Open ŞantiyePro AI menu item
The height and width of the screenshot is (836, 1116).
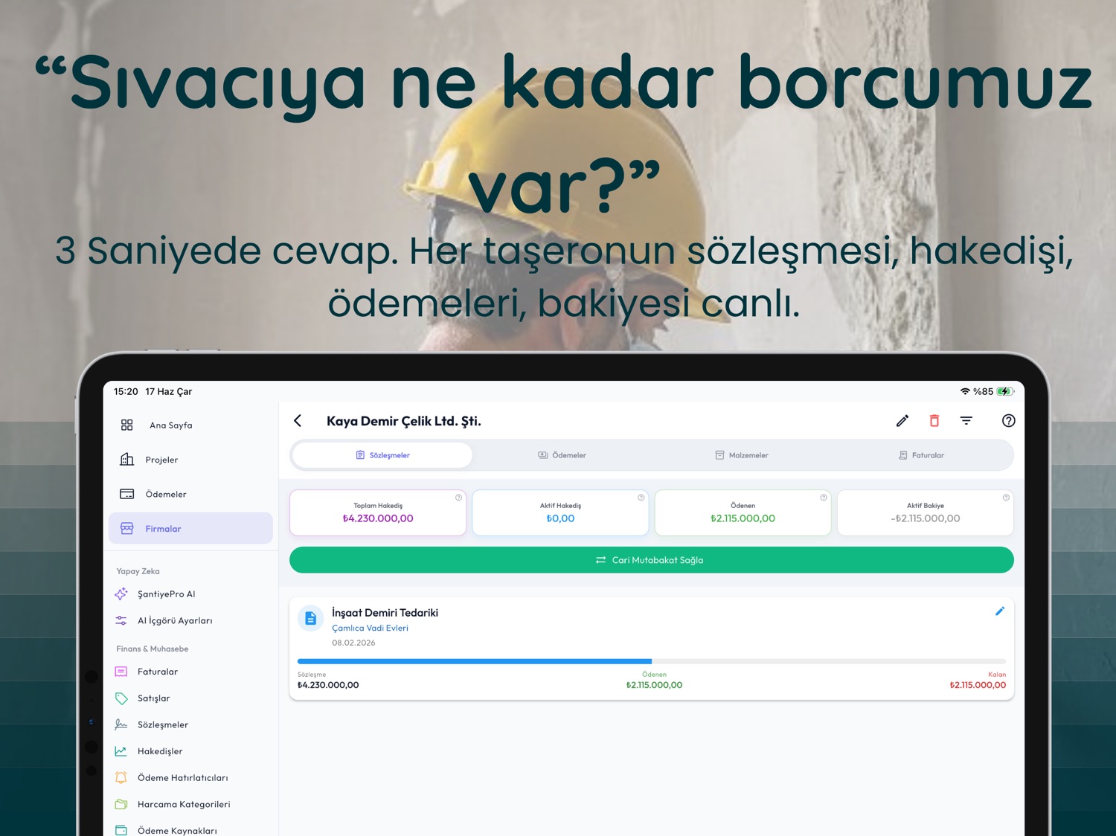pos(190,594)
